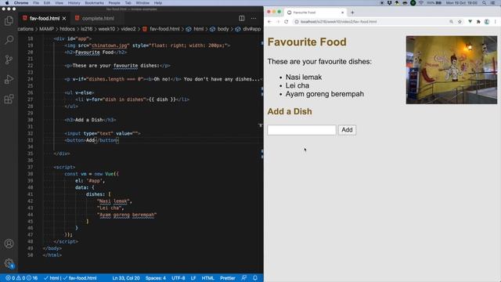This screenshot has width=501, height=282.
Task: Open the Bookmarks menu in menu bar
Action: click(x=94, y=3)
